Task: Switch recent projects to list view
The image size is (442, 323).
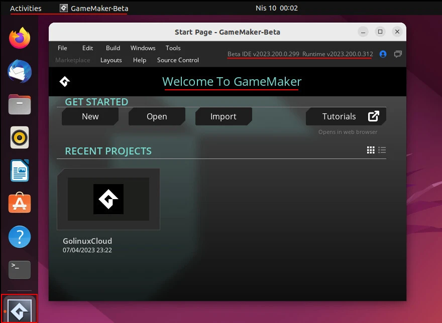Action: click(x=382, y=150)
